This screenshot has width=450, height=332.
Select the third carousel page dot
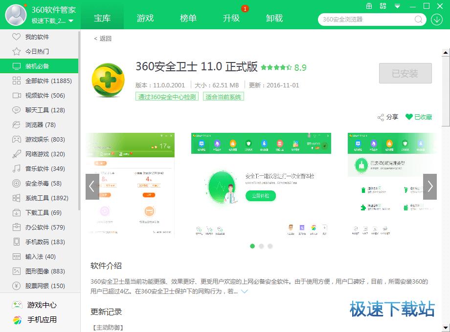point(270,246)
